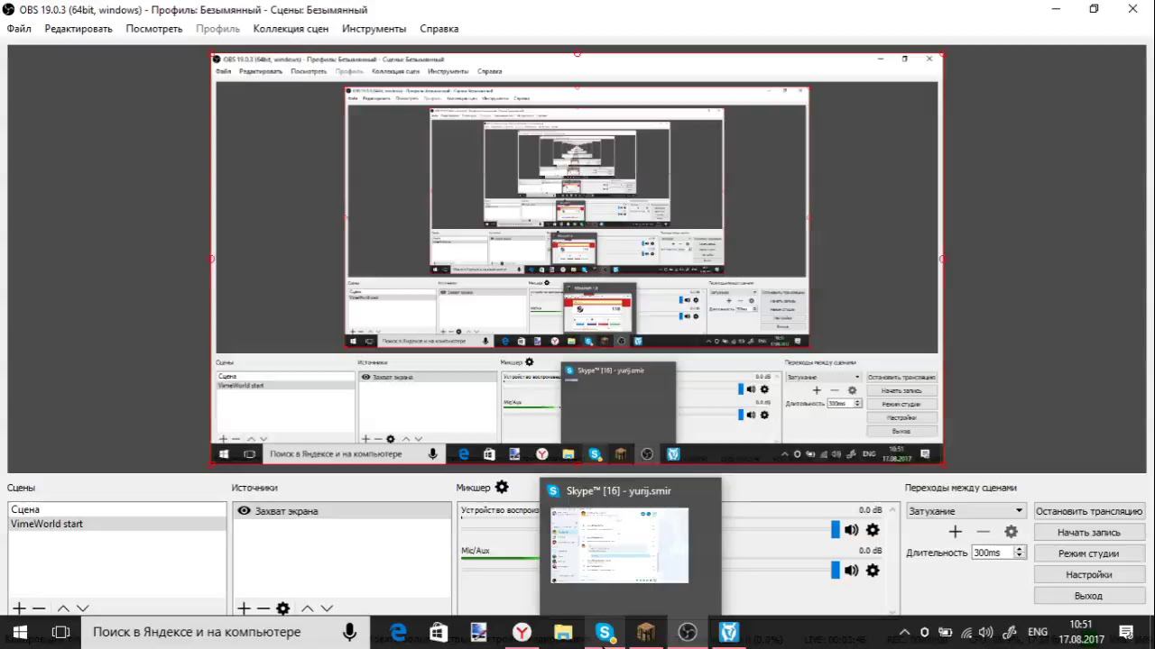Open source properties gear in Источники

[x=283, y=608]
